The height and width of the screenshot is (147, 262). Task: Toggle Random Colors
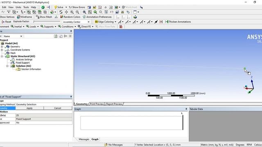point(70,17)
